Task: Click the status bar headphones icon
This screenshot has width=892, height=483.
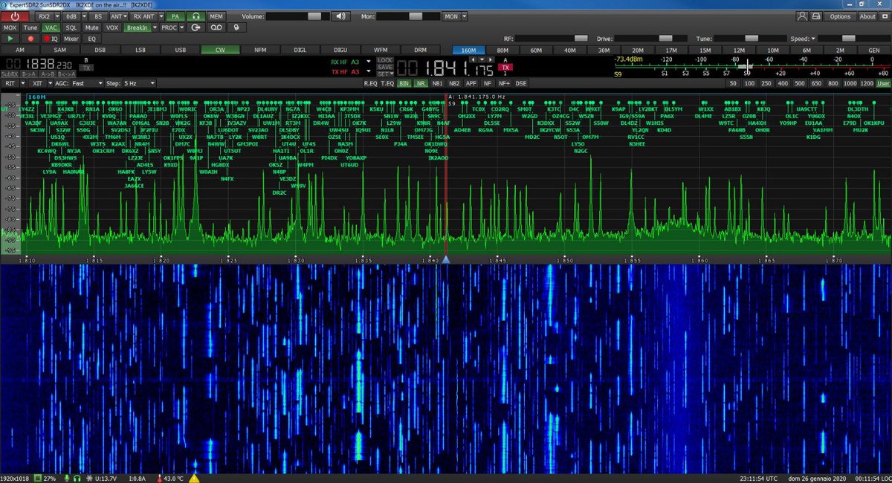Action: [77, 478]
